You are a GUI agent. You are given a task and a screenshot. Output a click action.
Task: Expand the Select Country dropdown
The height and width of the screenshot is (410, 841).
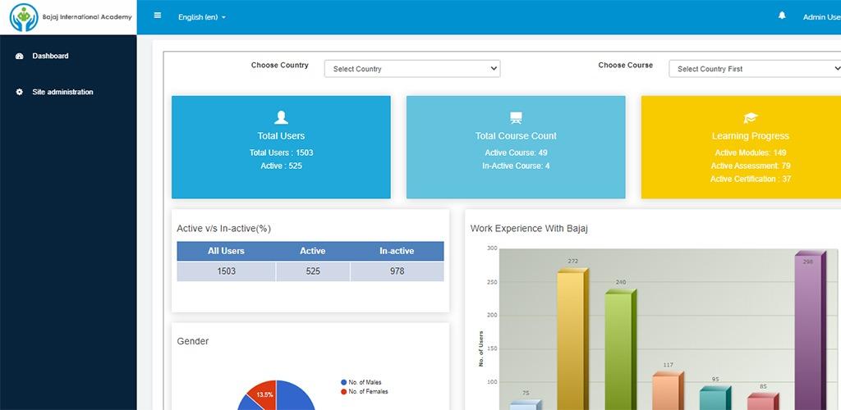pyautogui.click(x=412, y=69)
